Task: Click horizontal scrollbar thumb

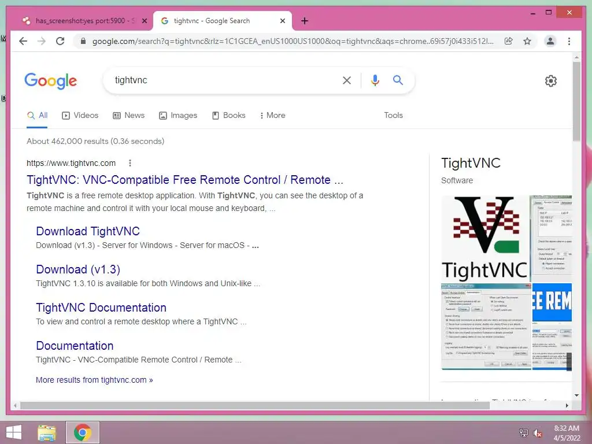Action: click(x=255, y=405)
